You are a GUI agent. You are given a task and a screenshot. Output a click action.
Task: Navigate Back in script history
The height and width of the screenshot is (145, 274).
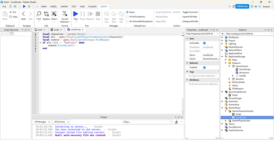coord(23,15)
